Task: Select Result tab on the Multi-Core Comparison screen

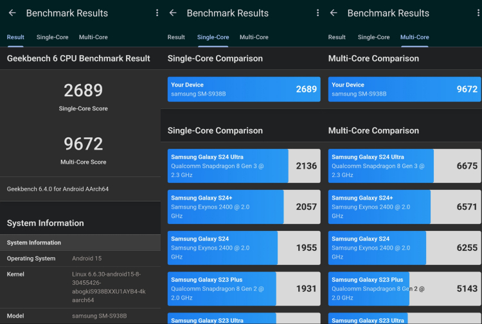Action: 337,37
